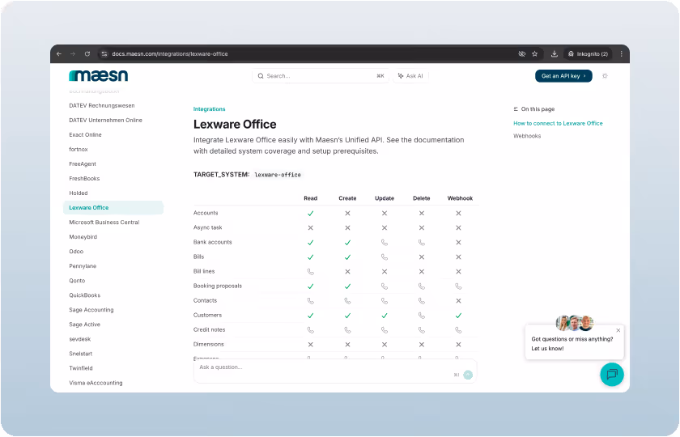Open the Ask AI button
The image size is (680, 437).
[410, 76]
